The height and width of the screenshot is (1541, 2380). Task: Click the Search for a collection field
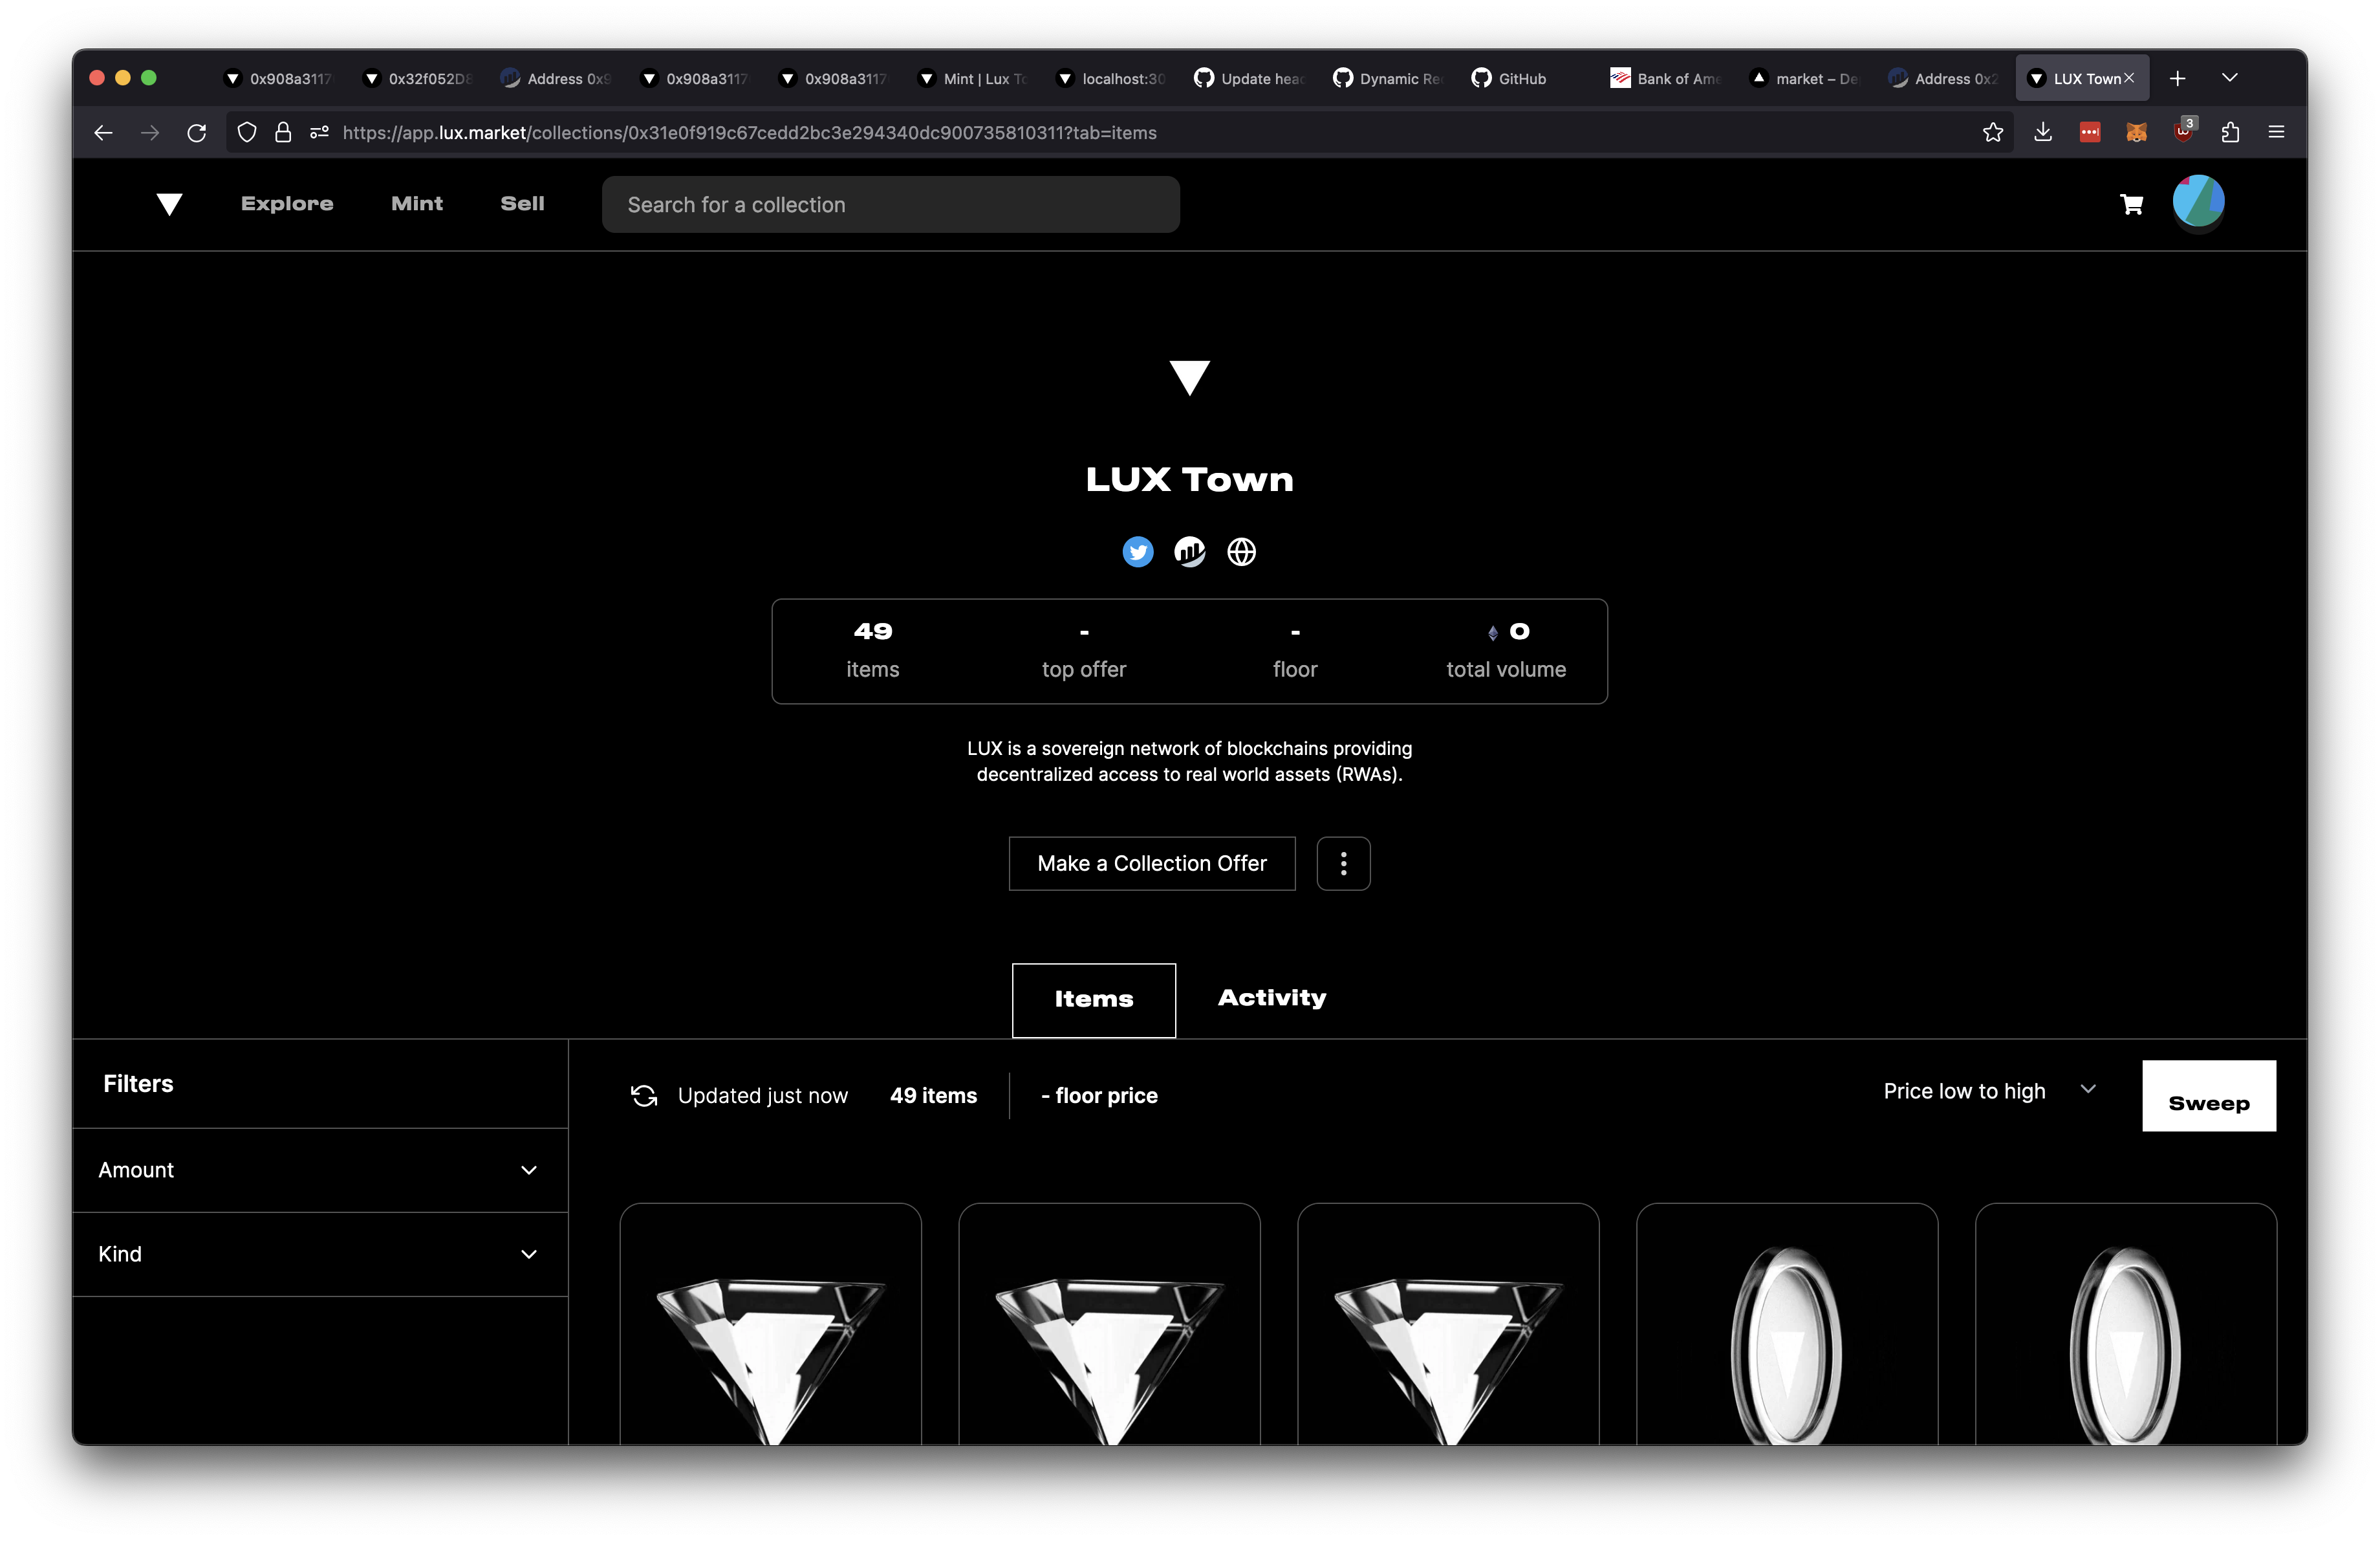(890, 204)
